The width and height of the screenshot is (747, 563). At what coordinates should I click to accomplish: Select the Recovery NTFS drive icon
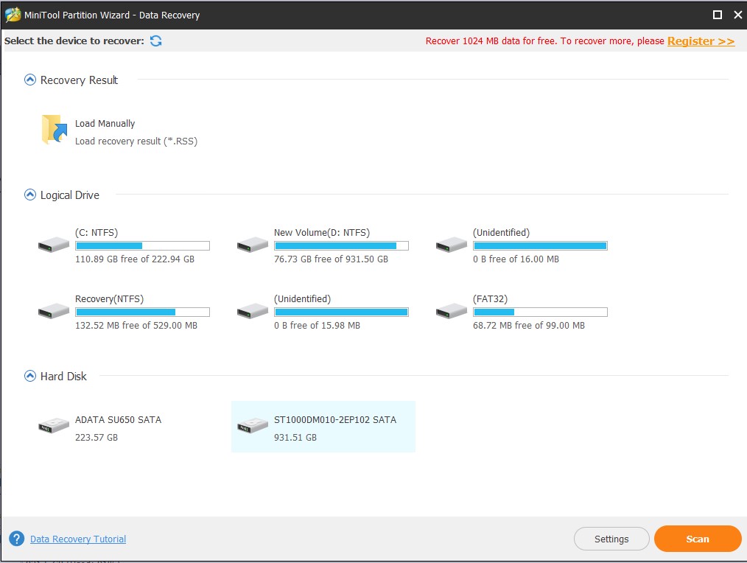[54, 311]
